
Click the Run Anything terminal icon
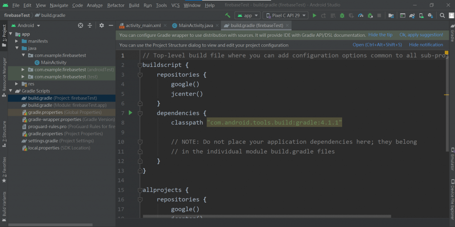pos(403,16)
